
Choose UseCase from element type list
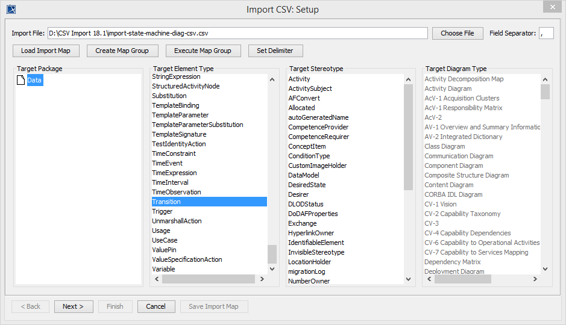pos(165,240)
